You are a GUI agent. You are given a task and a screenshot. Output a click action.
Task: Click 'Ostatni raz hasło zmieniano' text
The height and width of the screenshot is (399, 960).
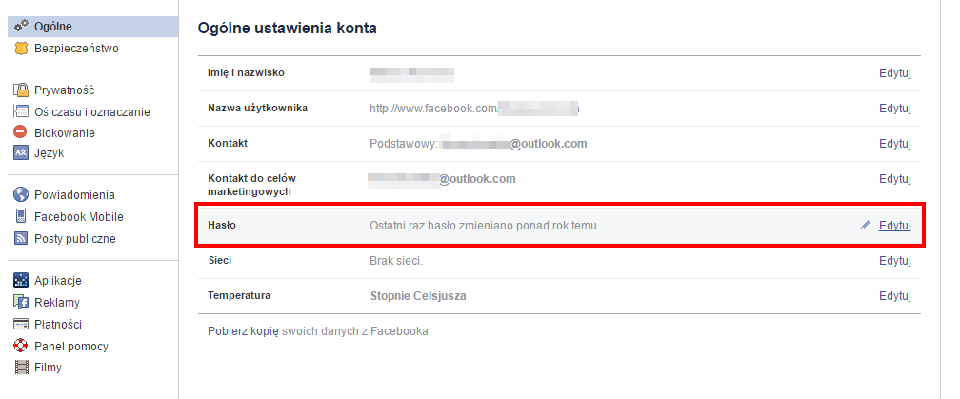coord(484,226)
